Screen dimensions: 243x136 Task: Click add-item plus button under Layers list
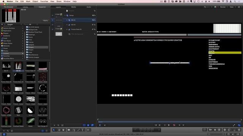[54, 125]
